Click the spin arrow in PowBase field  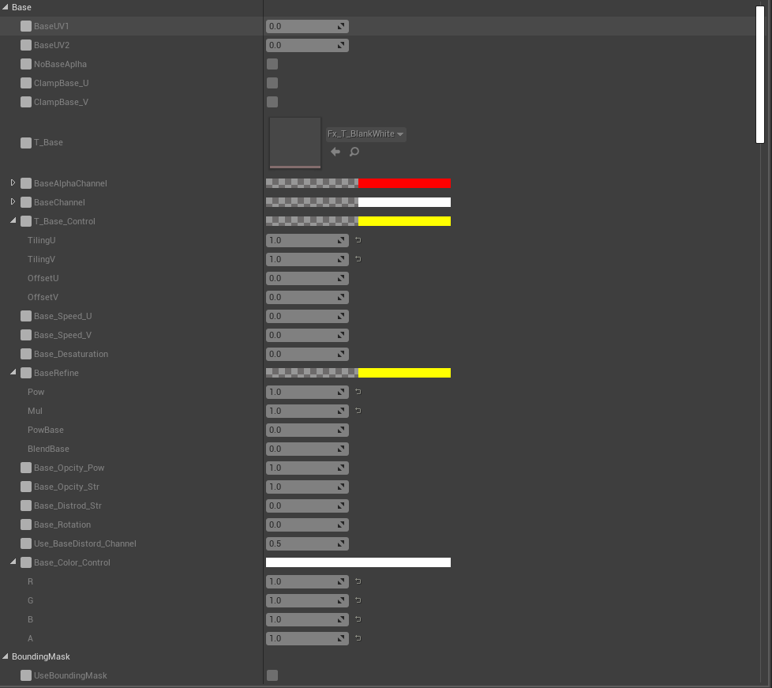[341, 430]
